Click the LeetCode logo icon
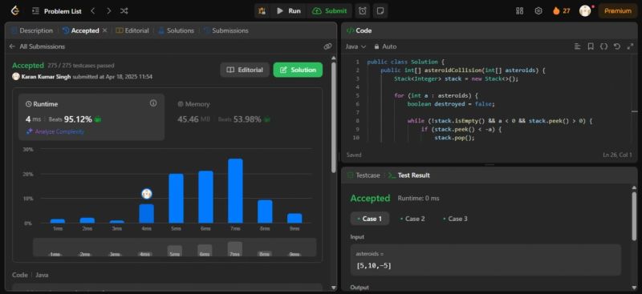Viewport: 642px width, 294px height. tap(15, 11)
